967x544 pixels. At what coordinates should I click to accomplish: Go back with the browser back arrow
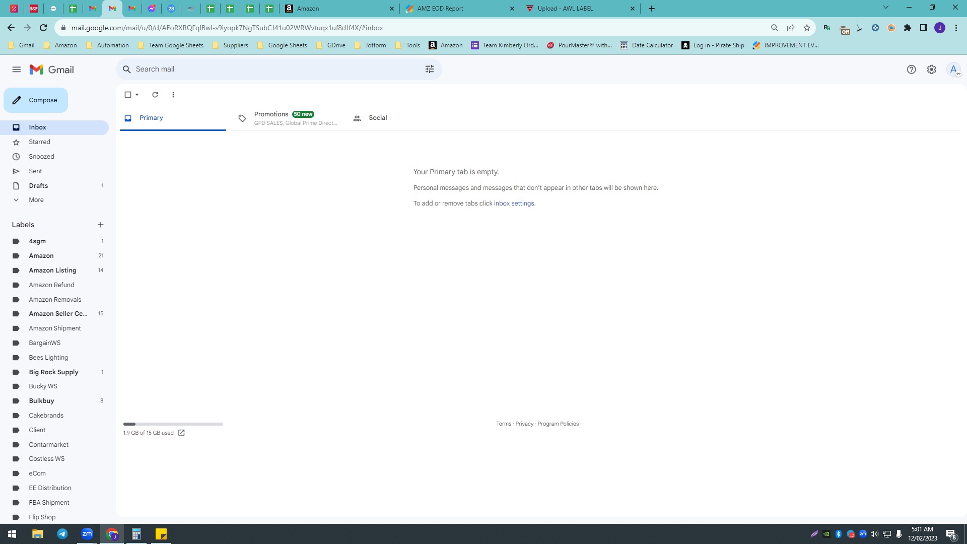point(11,28)
